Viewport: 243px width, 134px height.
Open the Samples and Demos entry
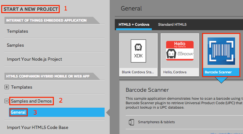pyautogui.click(x=31, y=101)
